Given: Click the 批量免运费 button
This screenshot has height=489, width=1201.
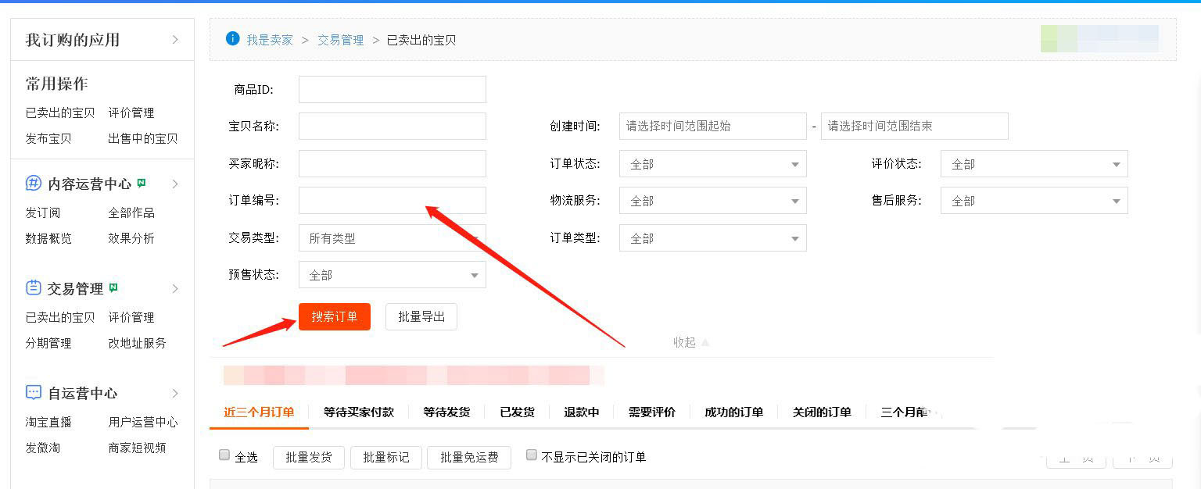Looking at the screenshot, I should point(469,457).
